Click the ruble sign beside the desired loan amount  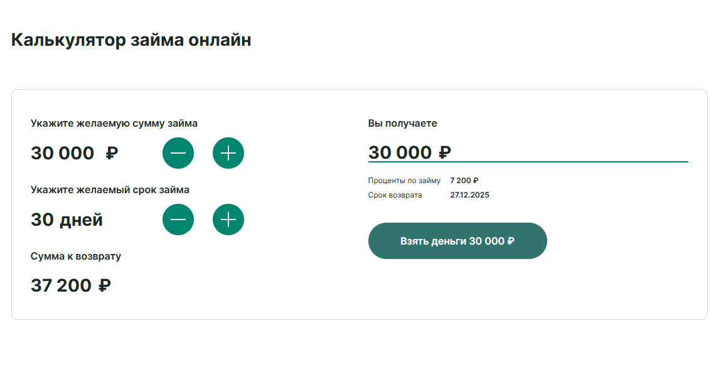click(x=112, y=153)
